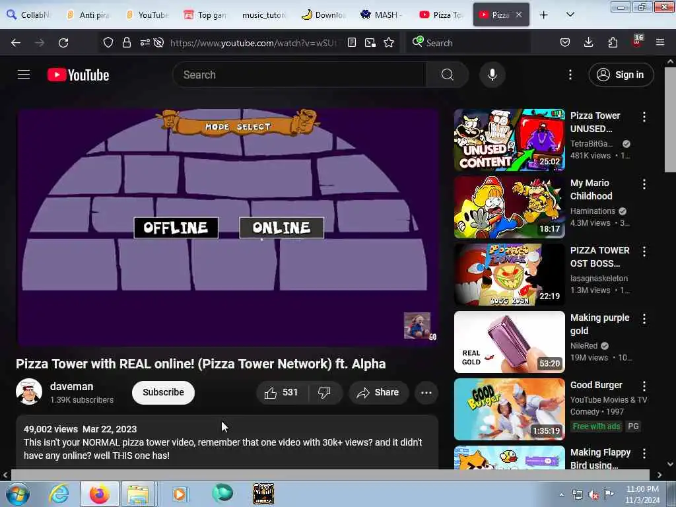Subscribe to daveman's channel
The image size is (676, 507).
[x=164, y=392]
